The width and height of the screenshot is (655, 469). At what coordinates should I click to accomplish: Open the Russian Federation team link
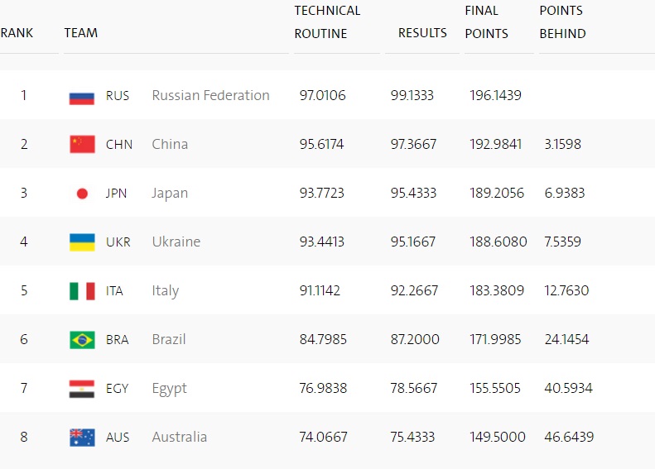click(x=210, y=96)
